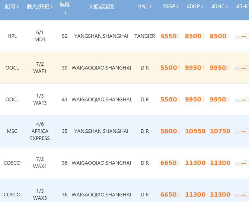The image size is (249, 202).
Task: Select HPL's 8500 price under 40HC
Action: tap(218, 36)
